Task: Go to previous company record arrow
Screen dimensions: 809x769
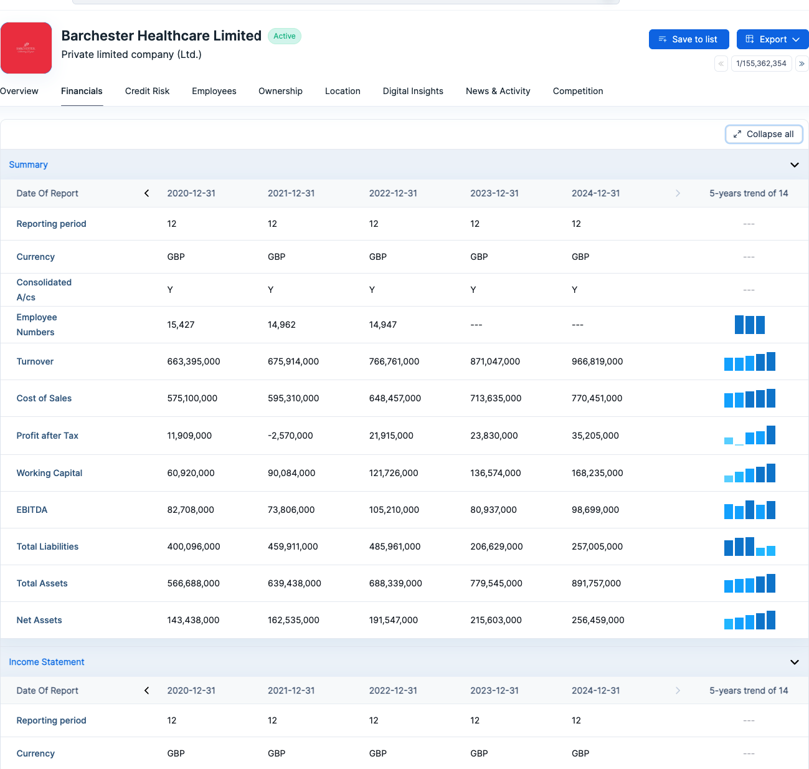Action: tap(721, 64)
